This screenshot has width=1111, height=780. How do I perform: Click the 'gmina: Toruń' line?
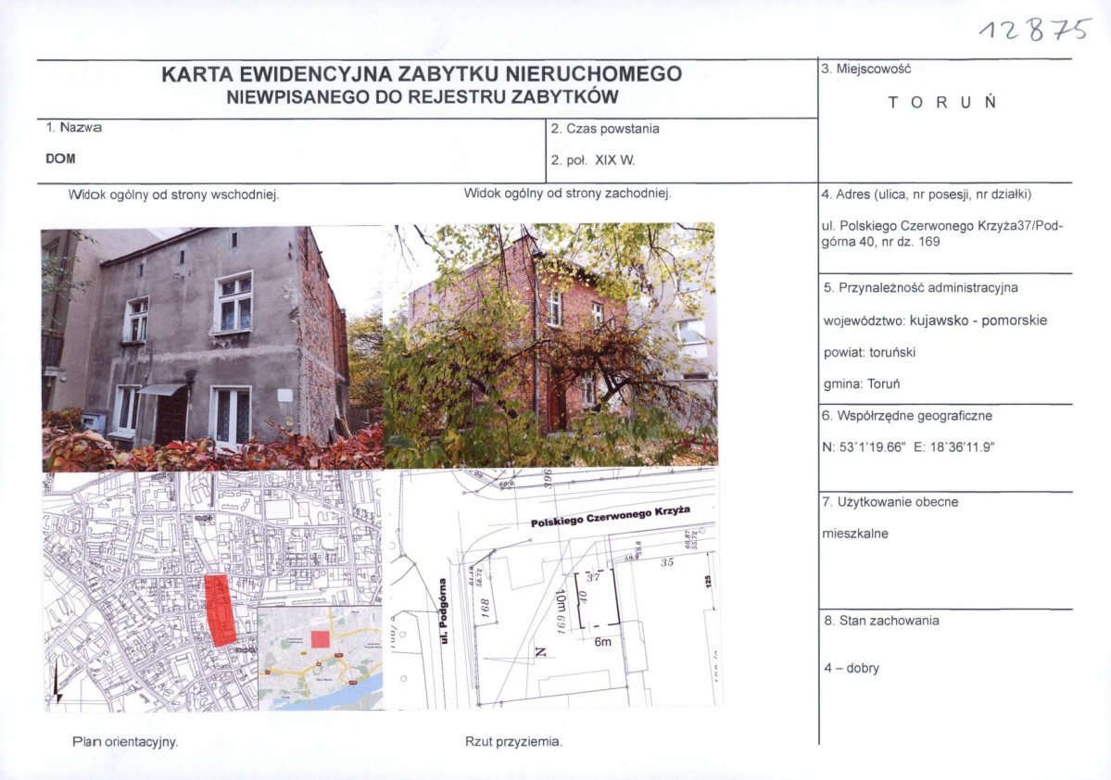(862, 384)
